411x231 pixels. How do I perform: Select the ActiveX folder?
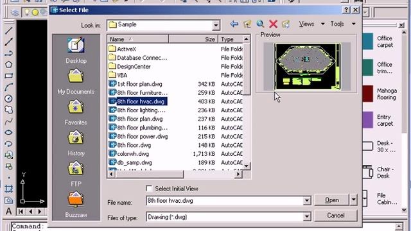123,49
